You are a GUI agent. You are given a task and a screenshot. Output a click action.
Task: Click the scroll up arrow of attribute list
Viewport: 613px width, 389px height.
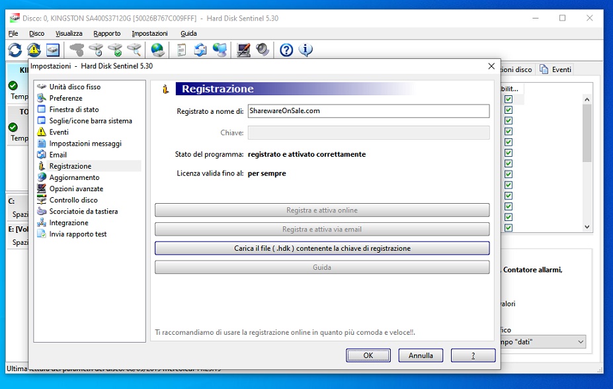(587, 99)
